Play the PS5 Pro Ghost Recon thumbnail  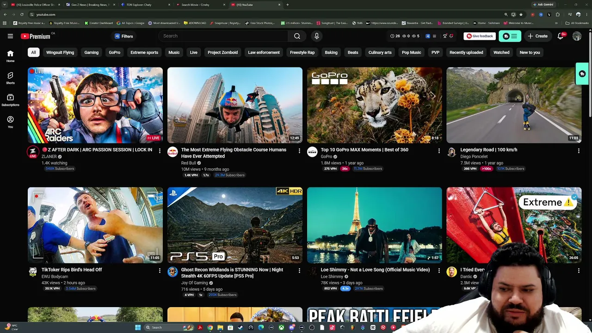[235, 225]
